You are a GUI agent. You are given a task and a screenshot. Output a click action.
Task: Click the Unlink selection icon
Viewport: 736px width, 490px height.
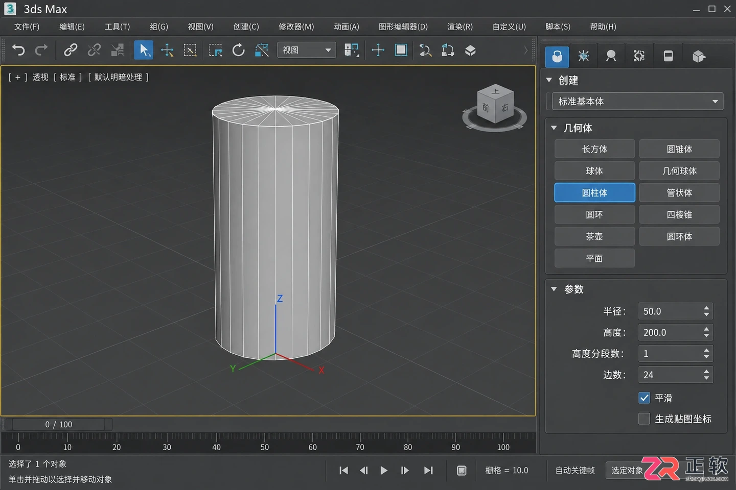(94, 50)
